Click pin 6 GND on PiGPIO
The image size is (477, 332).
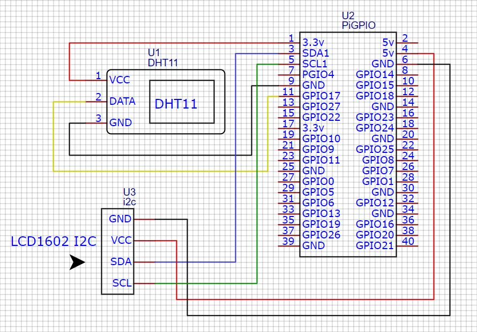(383, 64)
